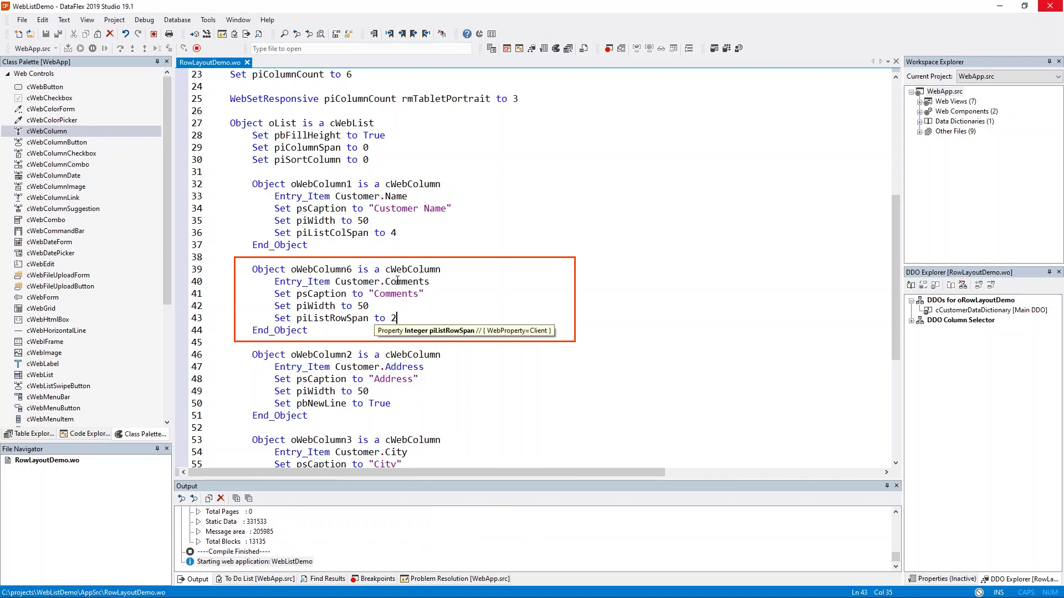1064x598 pixels.
Task: Expand the Web Views (7) node
Action: tap(919, 101)
